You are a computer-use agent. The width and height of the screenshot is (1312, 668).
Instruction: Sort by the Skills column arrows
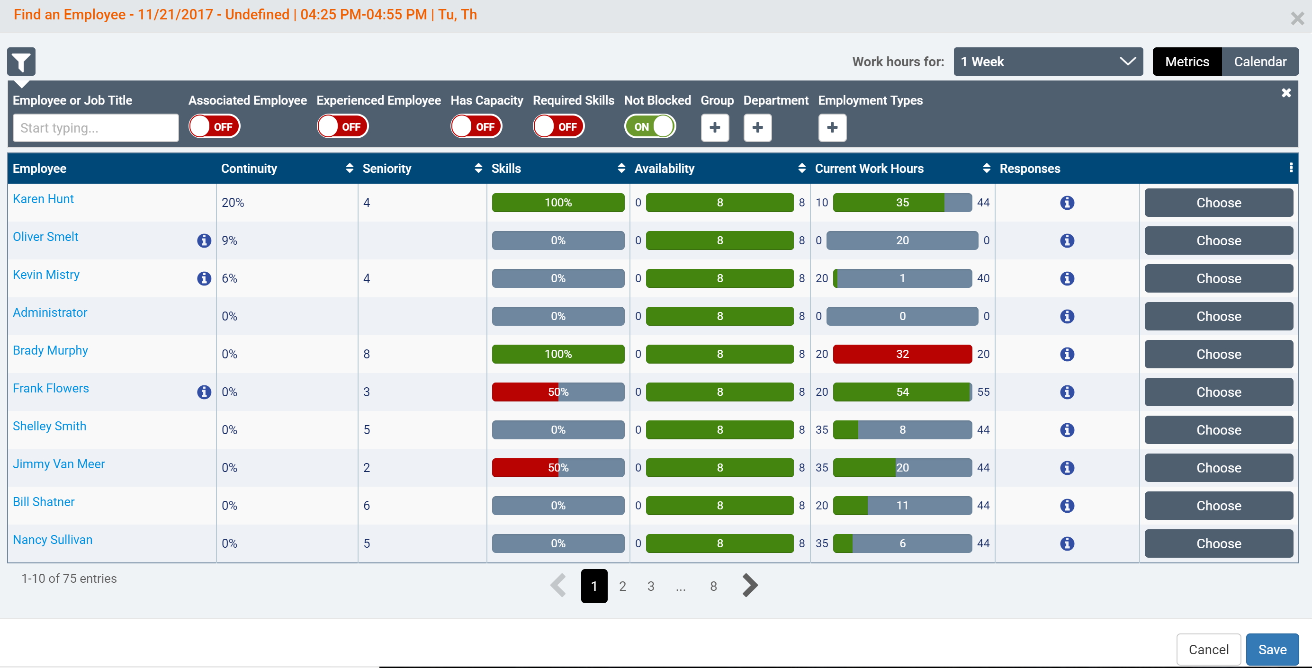pyautogui.click(x=621, y=169)
